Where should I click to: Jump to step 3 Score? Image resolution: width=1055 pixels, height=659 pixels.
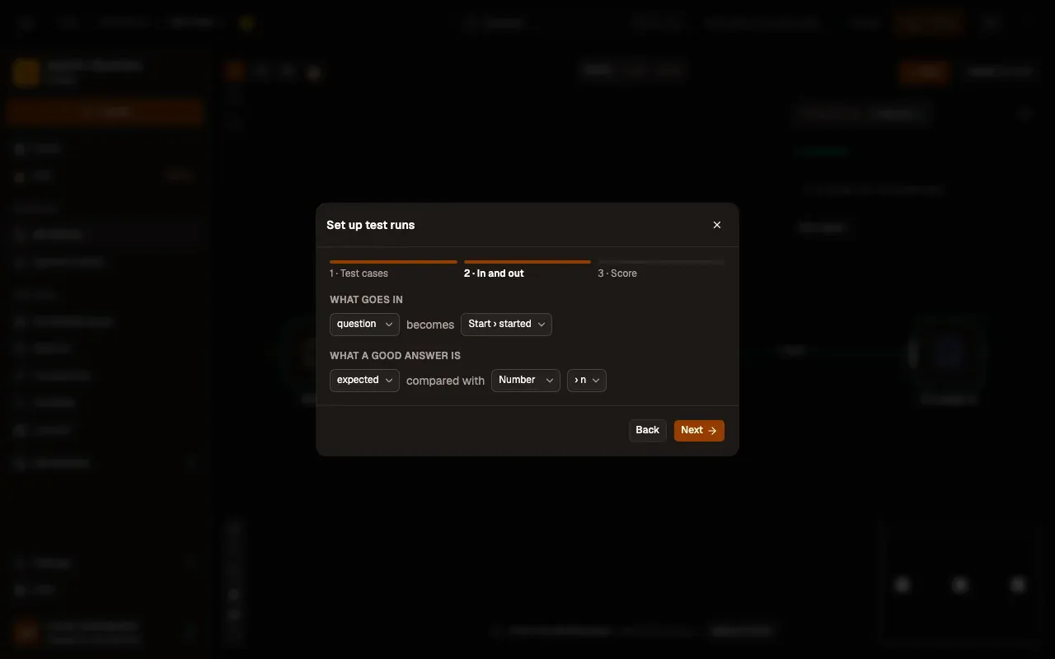(661, 270)
